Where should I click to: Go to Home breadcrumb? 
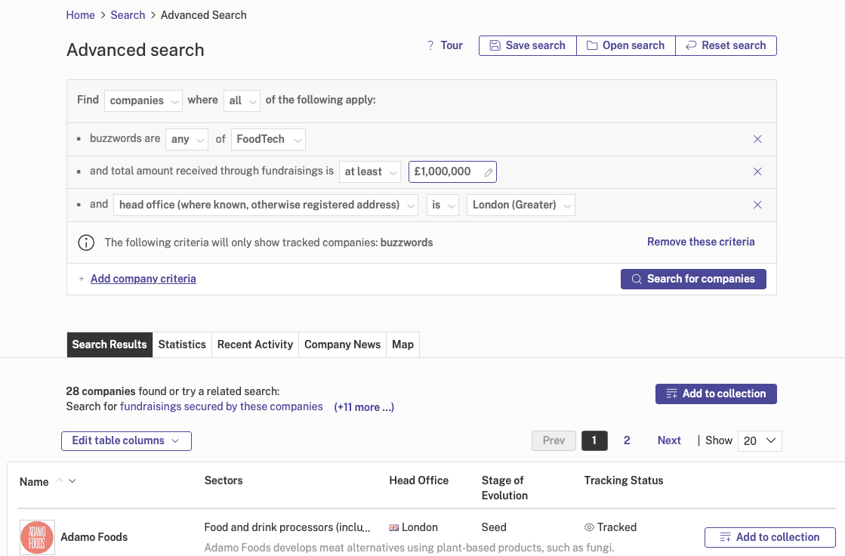(x=80, y=15)
